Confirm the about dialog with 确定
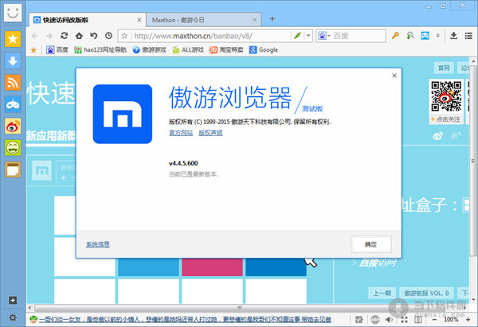Image resolution: width=478 pixels, height=327 pixels. (x=370, y=244)
